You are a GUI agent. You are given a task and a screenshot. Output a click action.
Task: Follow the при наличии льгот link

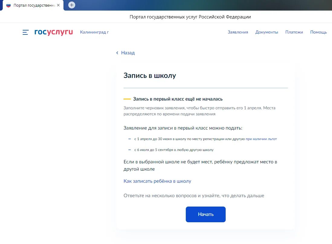click(x=261, y=139)
